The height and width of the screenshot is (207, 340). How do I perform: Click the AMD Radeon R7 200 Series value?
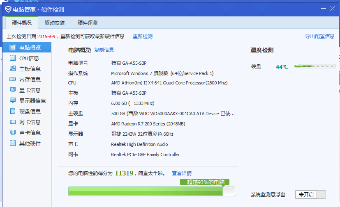148,124
